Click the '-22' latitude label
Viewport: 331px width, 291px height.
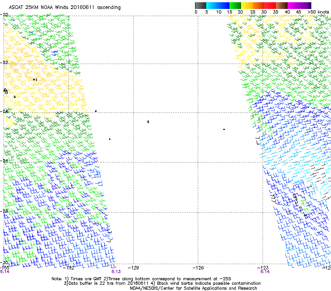coord(4,63)
